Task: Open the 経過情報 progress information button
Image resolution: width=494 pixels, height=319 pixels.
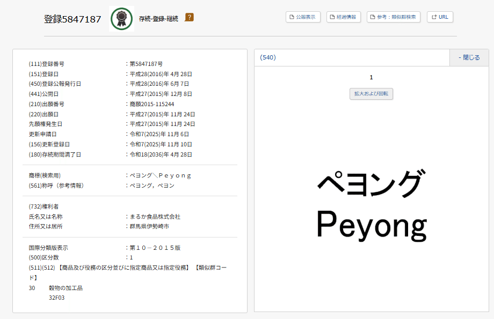Action: (x=344, y=17)
